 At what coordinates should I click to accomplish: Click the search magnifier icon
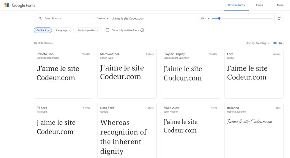(x=40, y=18)
